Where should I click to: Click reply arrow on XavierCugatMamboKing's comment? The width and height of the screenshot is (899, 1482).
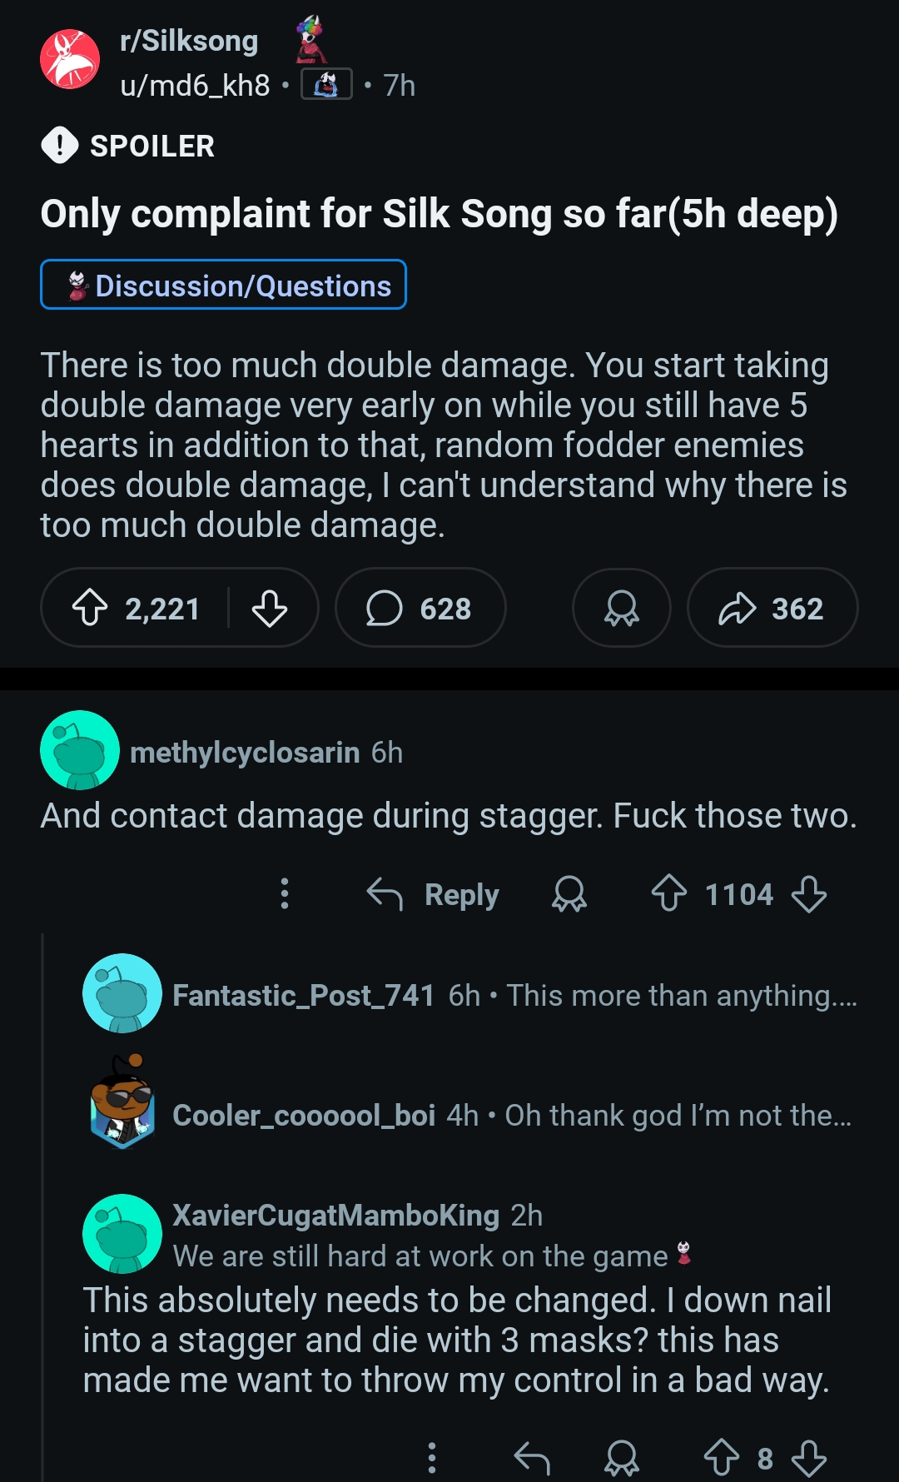(532, 1457)
